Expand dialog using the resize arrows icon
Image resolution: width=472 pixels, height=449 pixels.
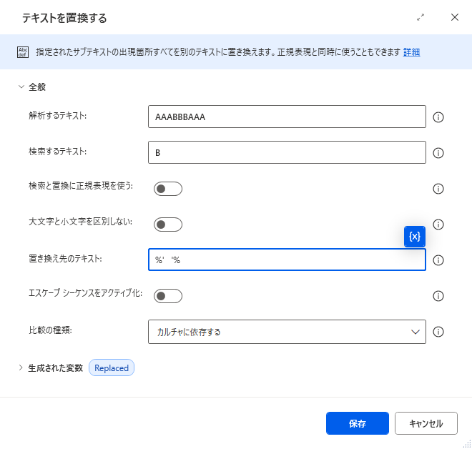tap(421, 17)
